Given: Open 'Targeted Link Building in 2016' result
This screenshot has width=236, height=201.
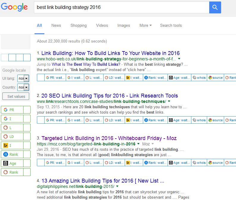Looking at the screenshot, I should [x=109, y=138].
